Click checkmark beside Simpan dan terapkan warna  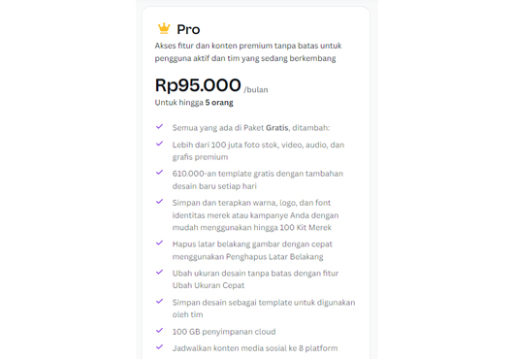(x=160, y=202)
